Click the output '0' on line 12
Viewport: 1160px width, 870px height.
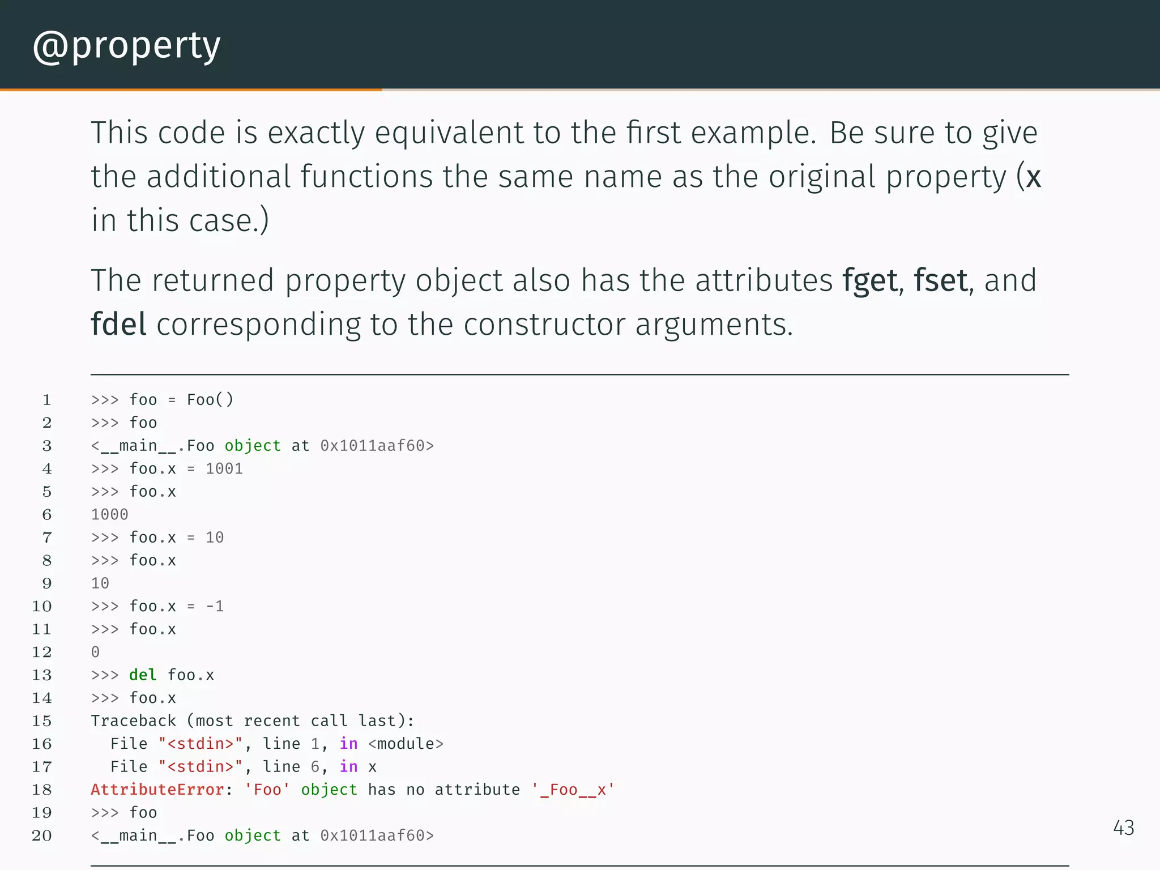(95, 652)
